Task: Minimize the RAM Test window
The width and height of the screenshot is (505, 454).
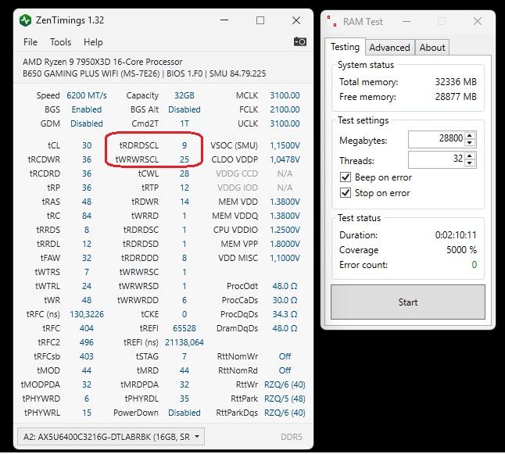Action: [x=407, y=22]
